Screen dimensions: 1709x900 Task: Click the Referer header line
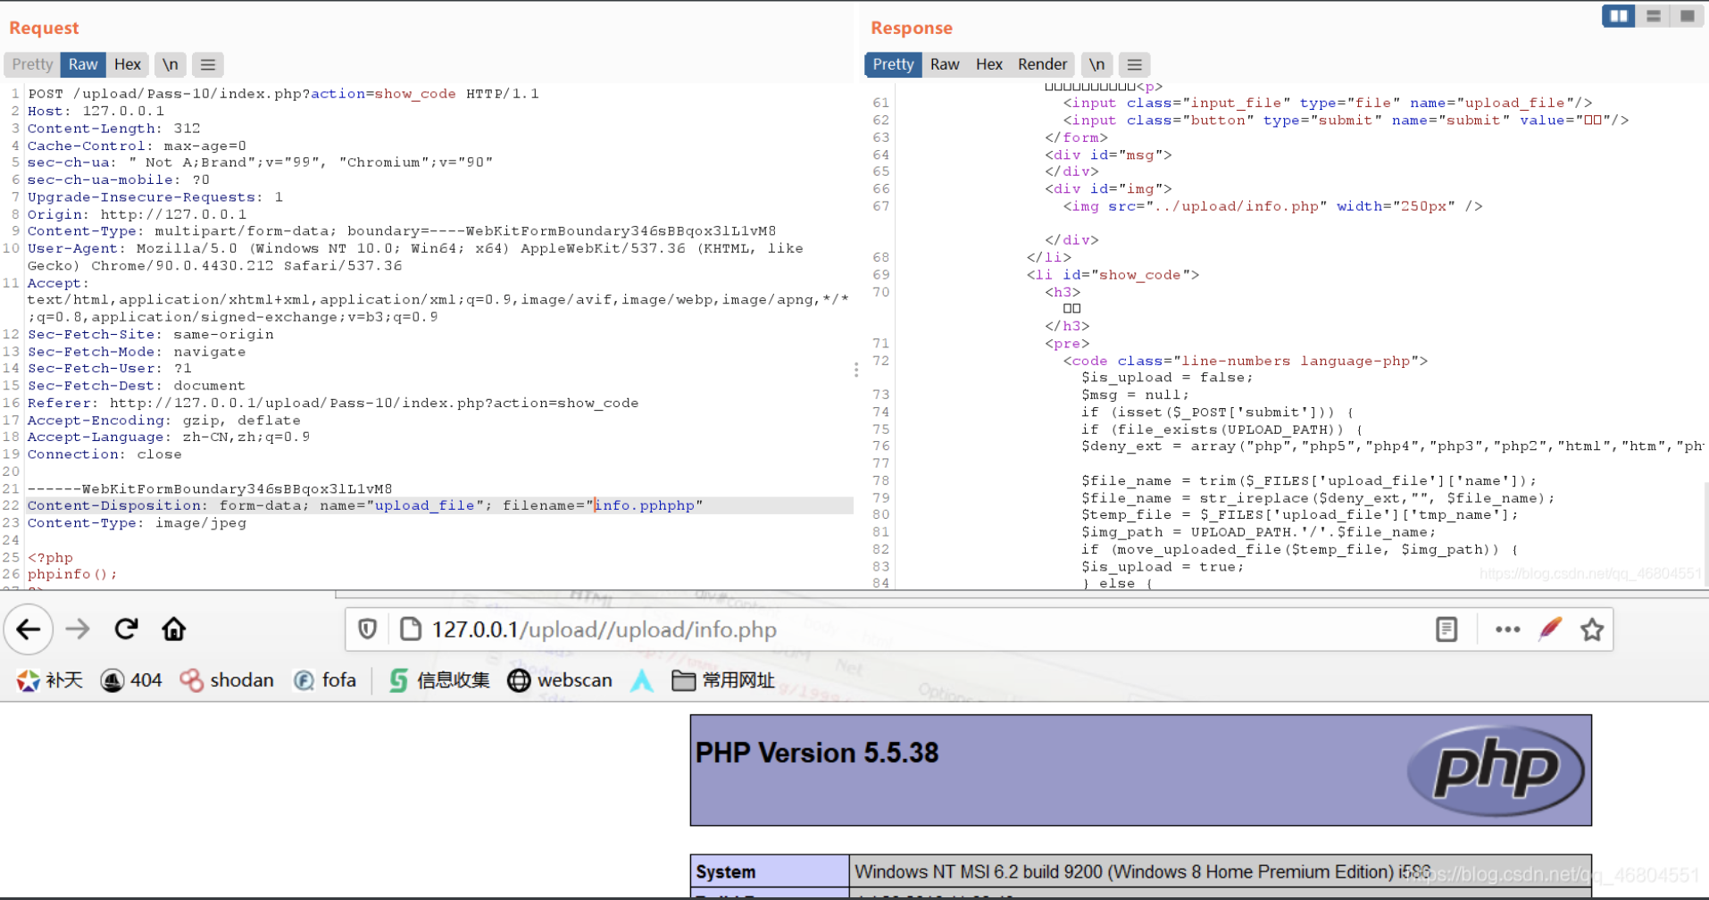(333, 403)
